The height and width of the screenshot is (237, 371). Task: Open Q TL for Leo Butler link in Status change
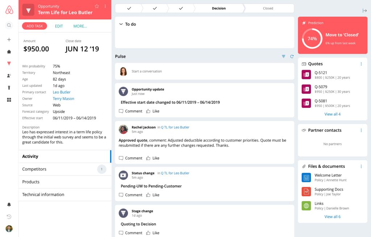coord(175,173)
